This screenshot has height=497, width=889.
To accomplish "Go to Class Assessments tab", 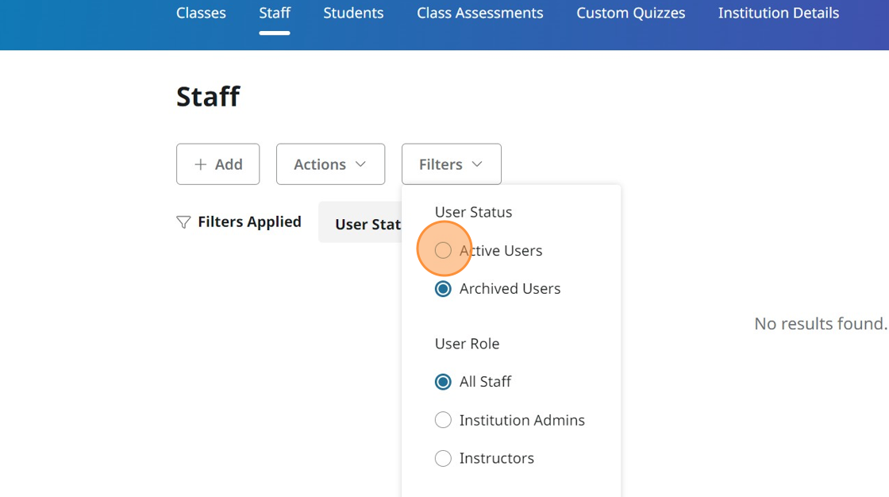I will [479, 13].
